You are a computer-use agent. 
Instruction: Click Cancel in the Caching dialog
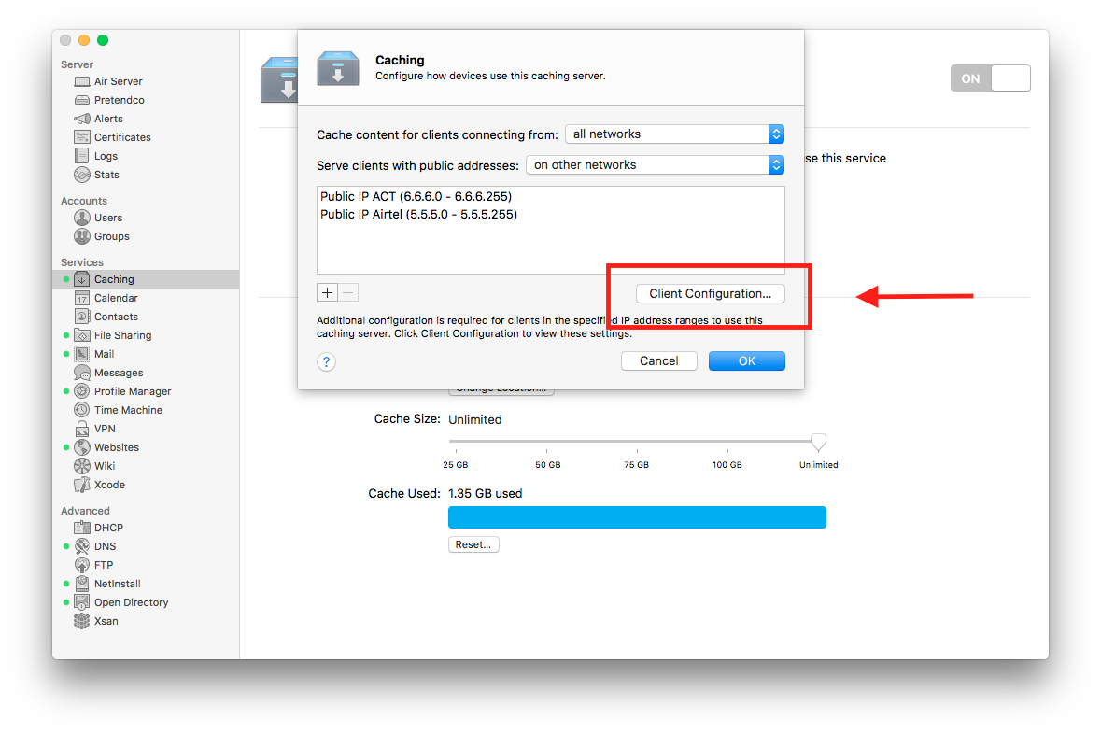[x=658, y=361]
